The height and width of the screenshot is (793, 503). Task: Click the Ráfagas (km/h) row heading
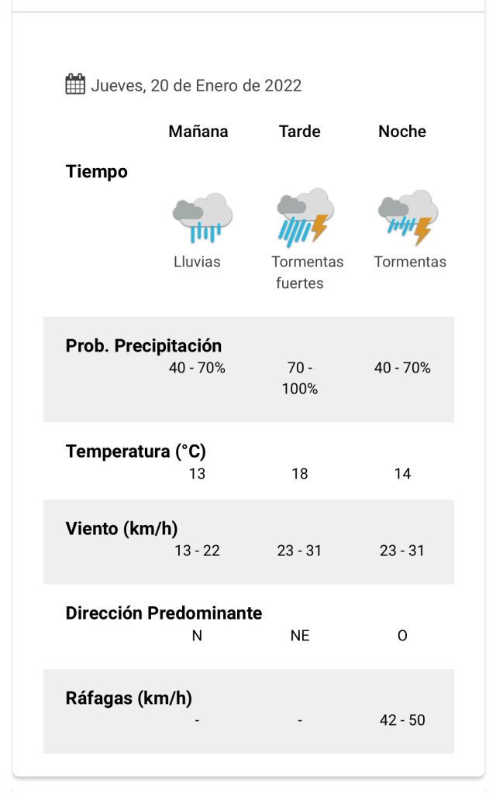pyautogui.click(x=129, y=698)
